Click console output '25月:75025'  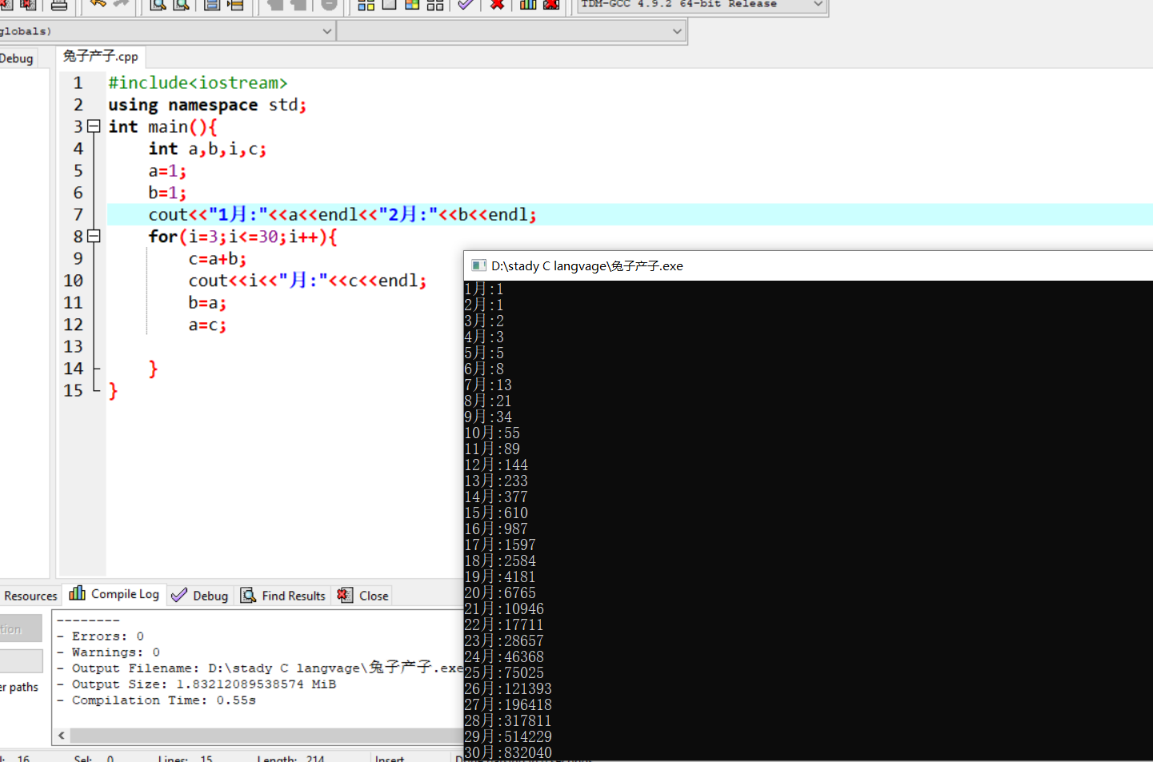(504, 672)
